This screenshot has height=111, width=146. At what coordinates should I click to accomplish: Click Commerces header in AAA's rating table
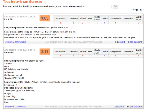pos(129,18)
